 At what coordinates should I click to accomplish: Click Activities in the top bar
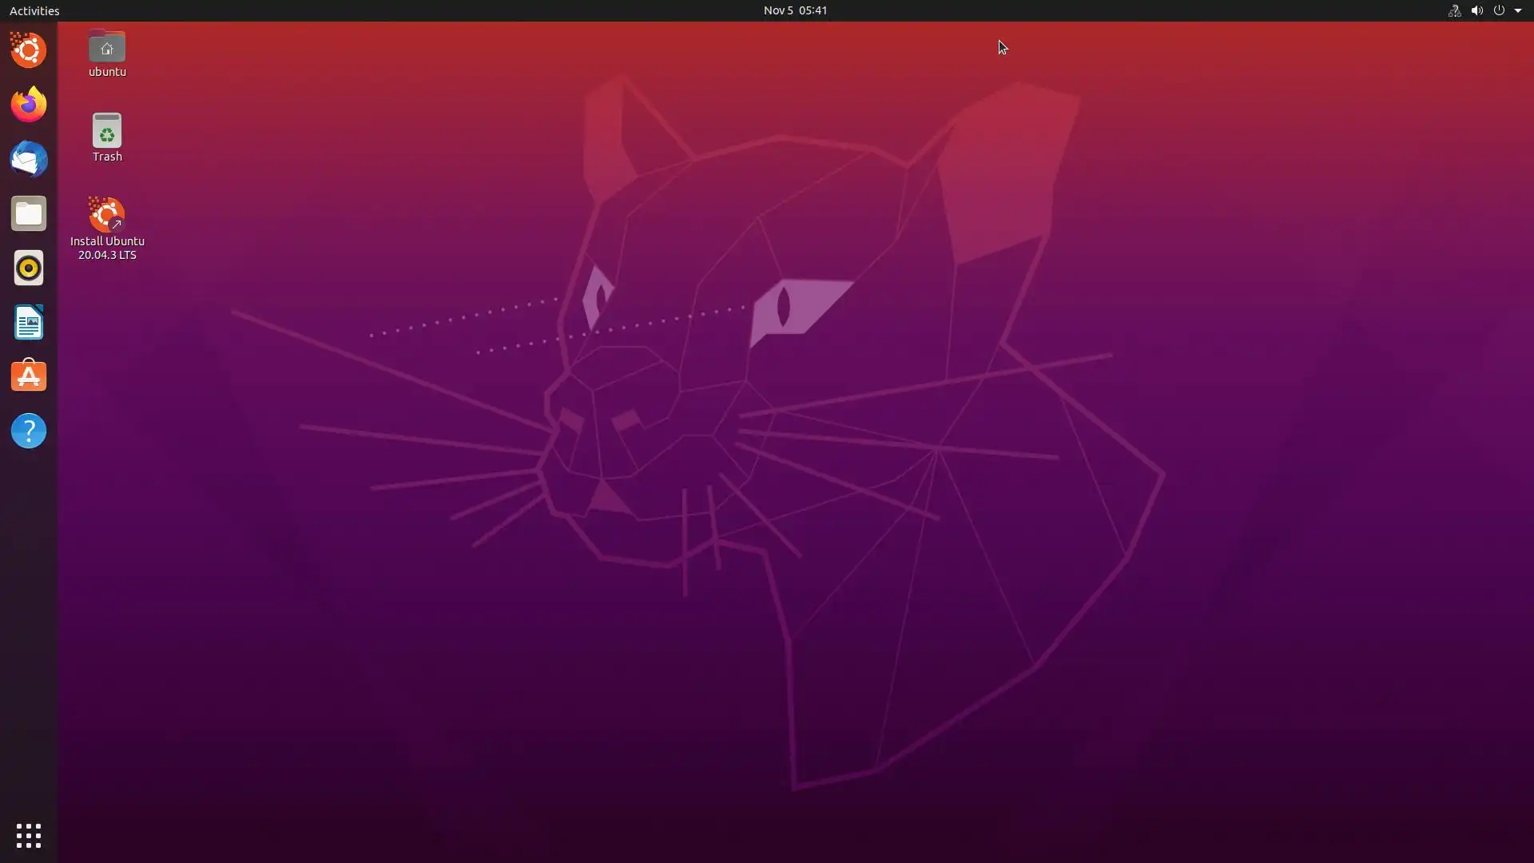point(34,10)
